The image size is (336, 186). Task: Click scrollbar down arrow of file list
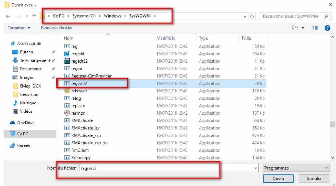332,158
